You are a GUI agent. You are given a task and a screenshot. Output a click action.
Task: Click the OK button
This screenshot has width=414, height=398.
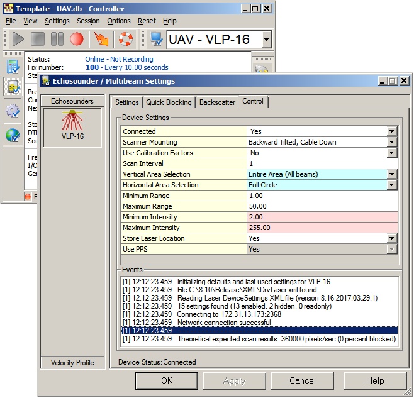point(167,380)
